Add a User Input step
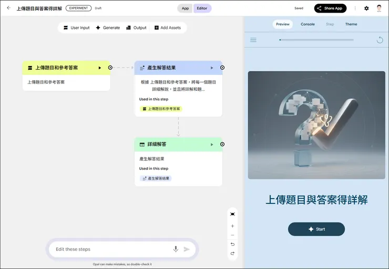 76,28
